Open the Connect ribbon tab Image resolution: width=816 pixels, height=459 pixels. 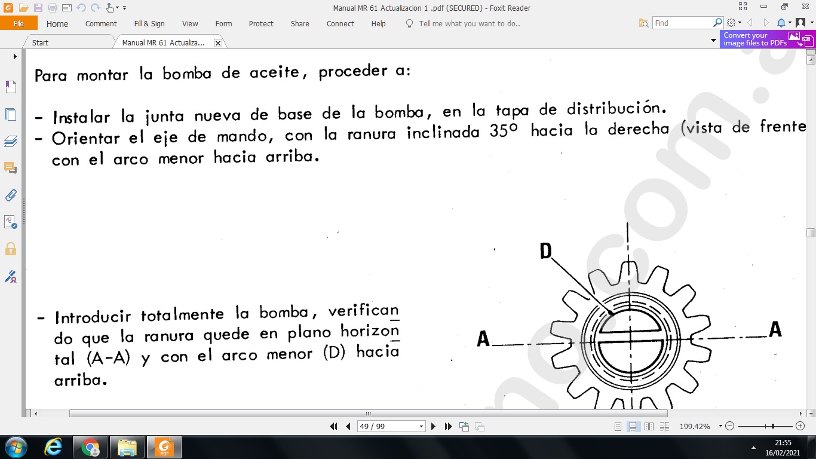[x=340, y=23]
